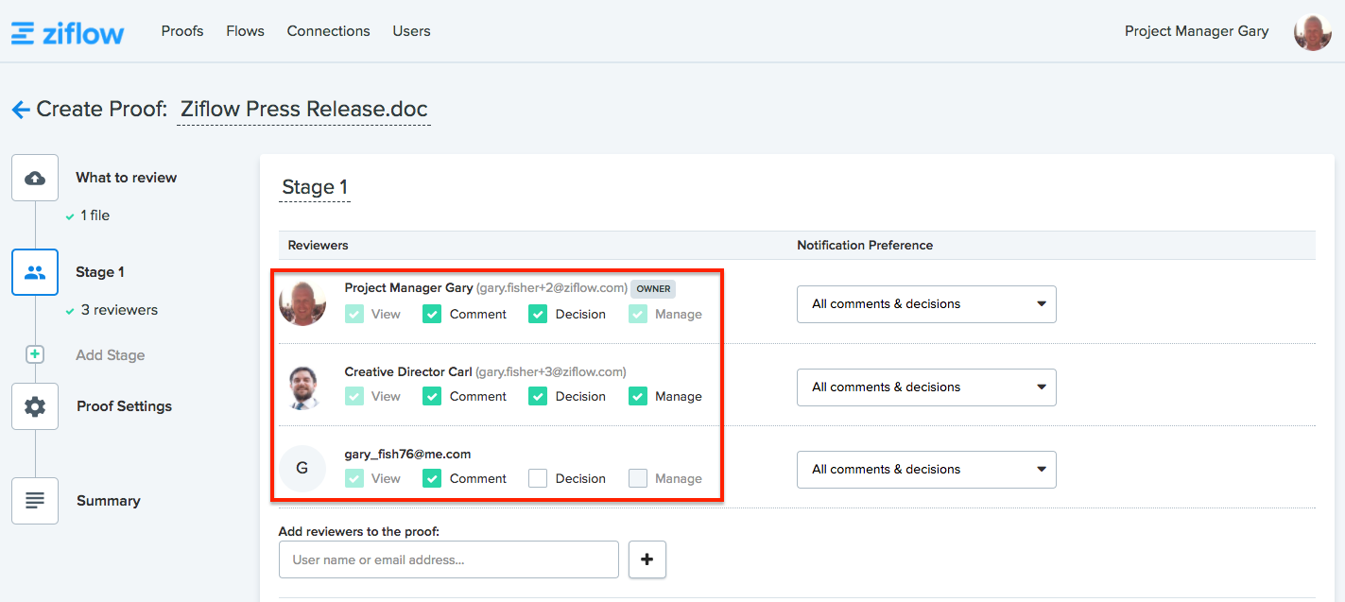The width and height of the screenshot is (1345, 602).
Task: Click the Add Stage plus icon
Action: 35,354
